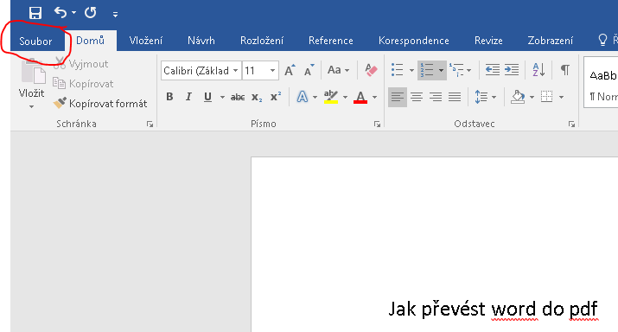This screenshot has width=618, height=332.
Task: Decrease the font size with shrink icon
Action: click(309, 70)
